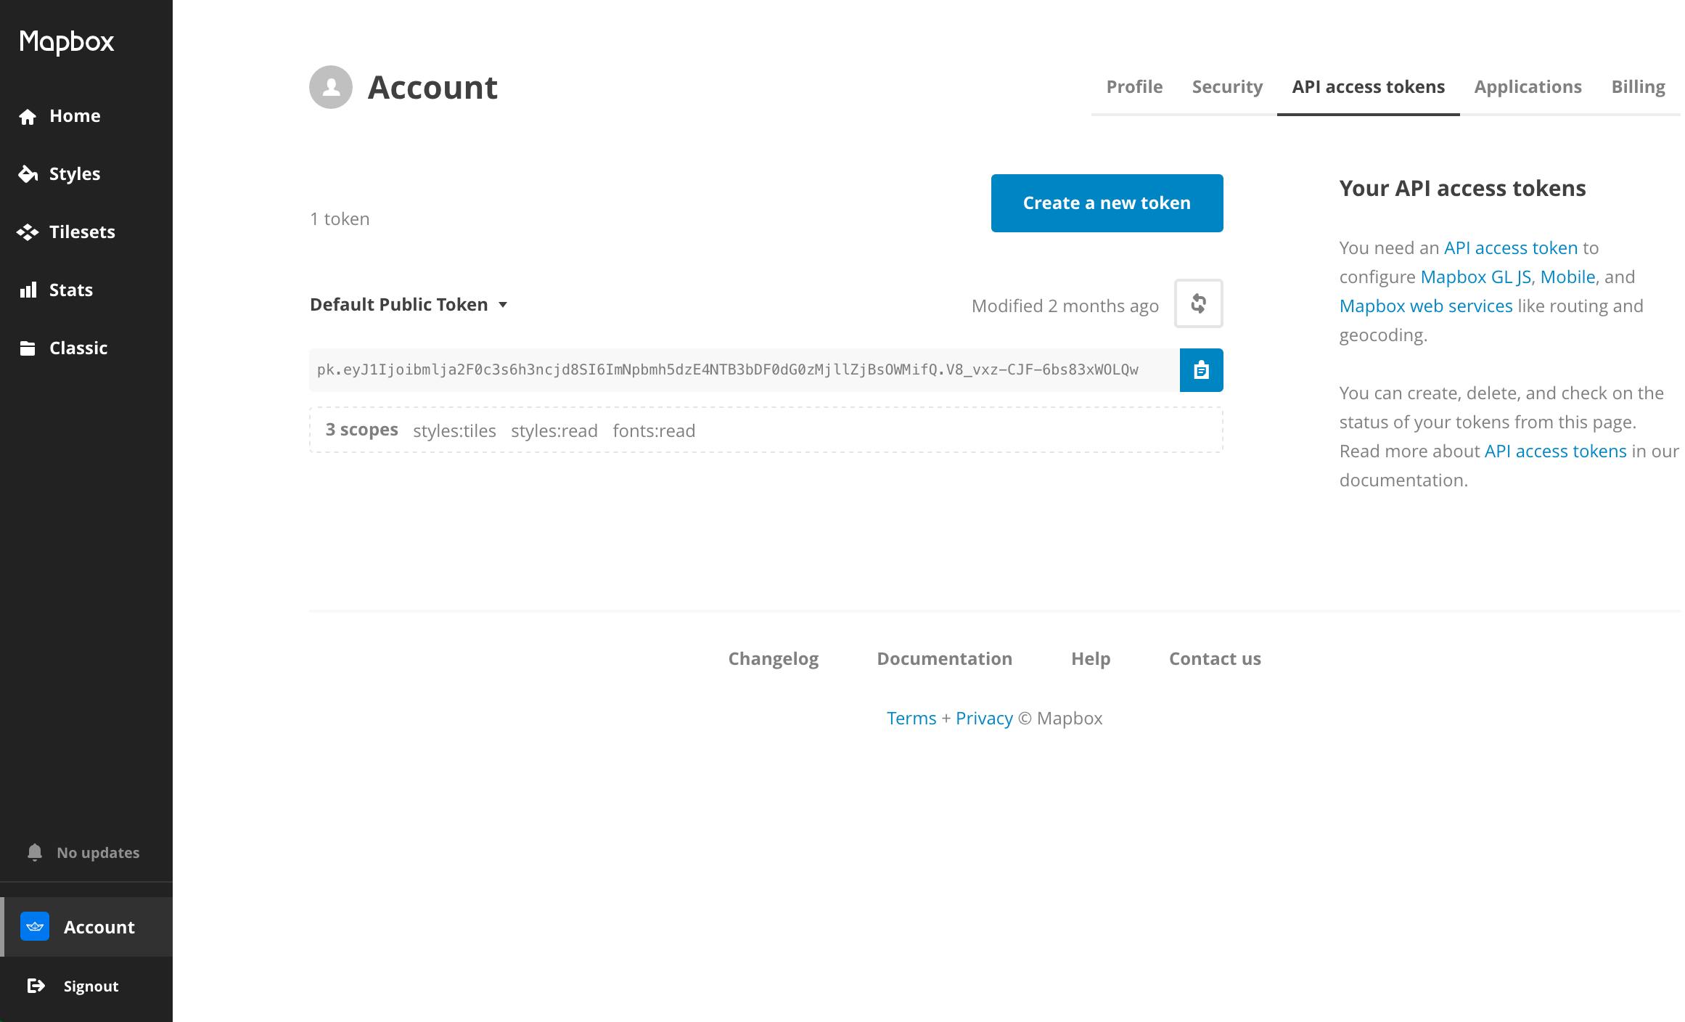The height and width of the screenshot is (1022, 1685).
Task: Open the Security tab
Action: (1227, 87)
